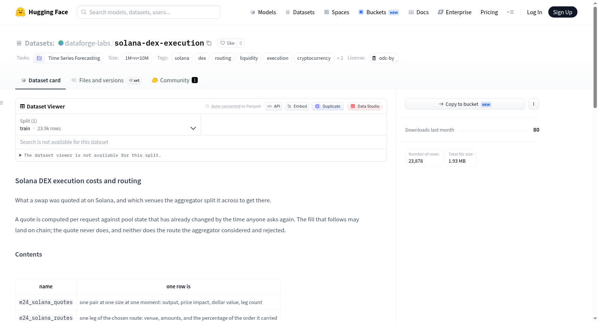The height and width of the screenshot is (322, 598).
Task: Click the Copy to bucket button
Action: (x=465, y=104)
